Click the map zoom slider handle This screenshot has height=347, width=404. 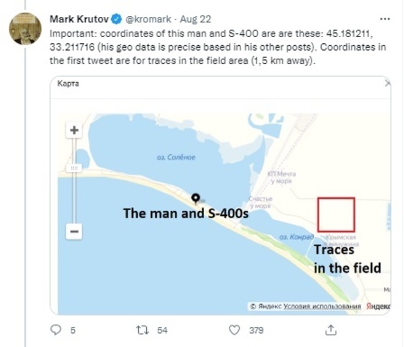(x=75, y=167)
